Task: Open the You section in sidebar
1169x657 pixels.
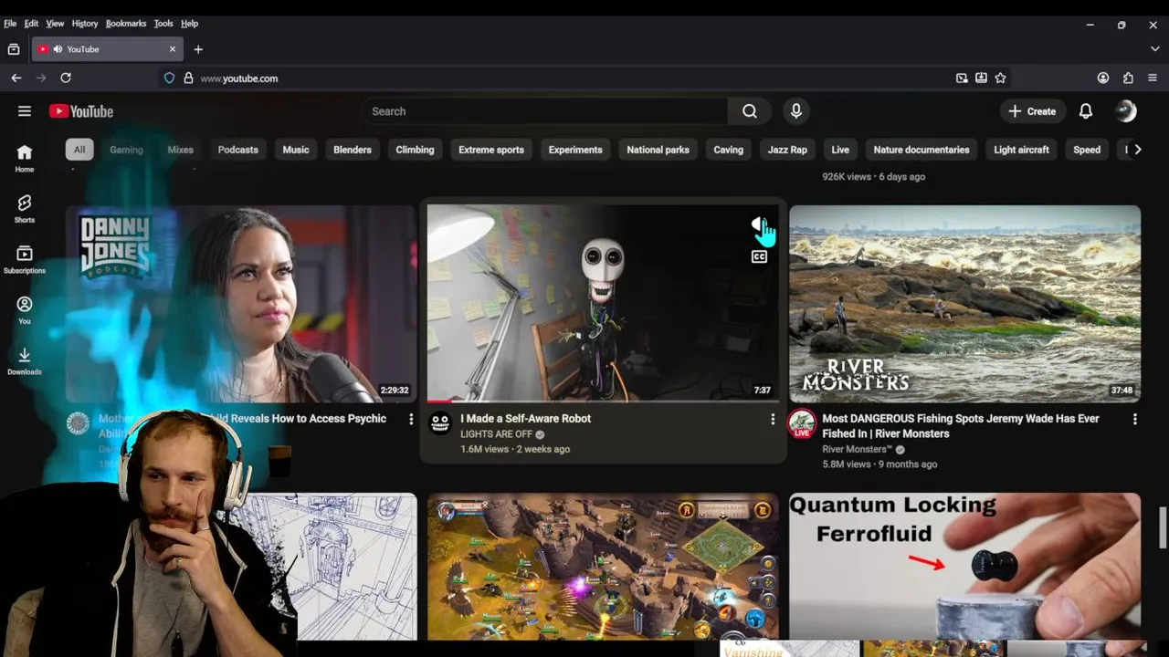Action: click(x=25, y=310)
